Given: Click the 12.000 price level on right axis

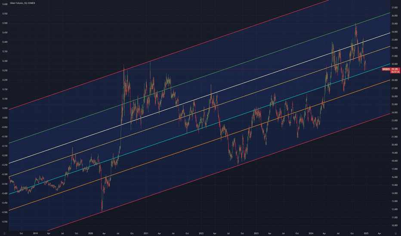Looking at the screenshot, I should tap(395, 209).
